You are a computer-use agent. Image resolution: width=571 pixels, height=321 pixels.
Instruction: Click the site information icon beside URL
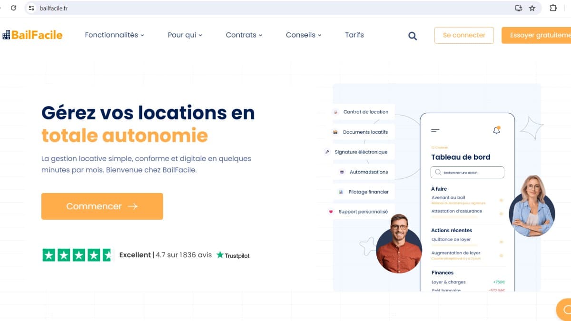click(x=31, y=8)
